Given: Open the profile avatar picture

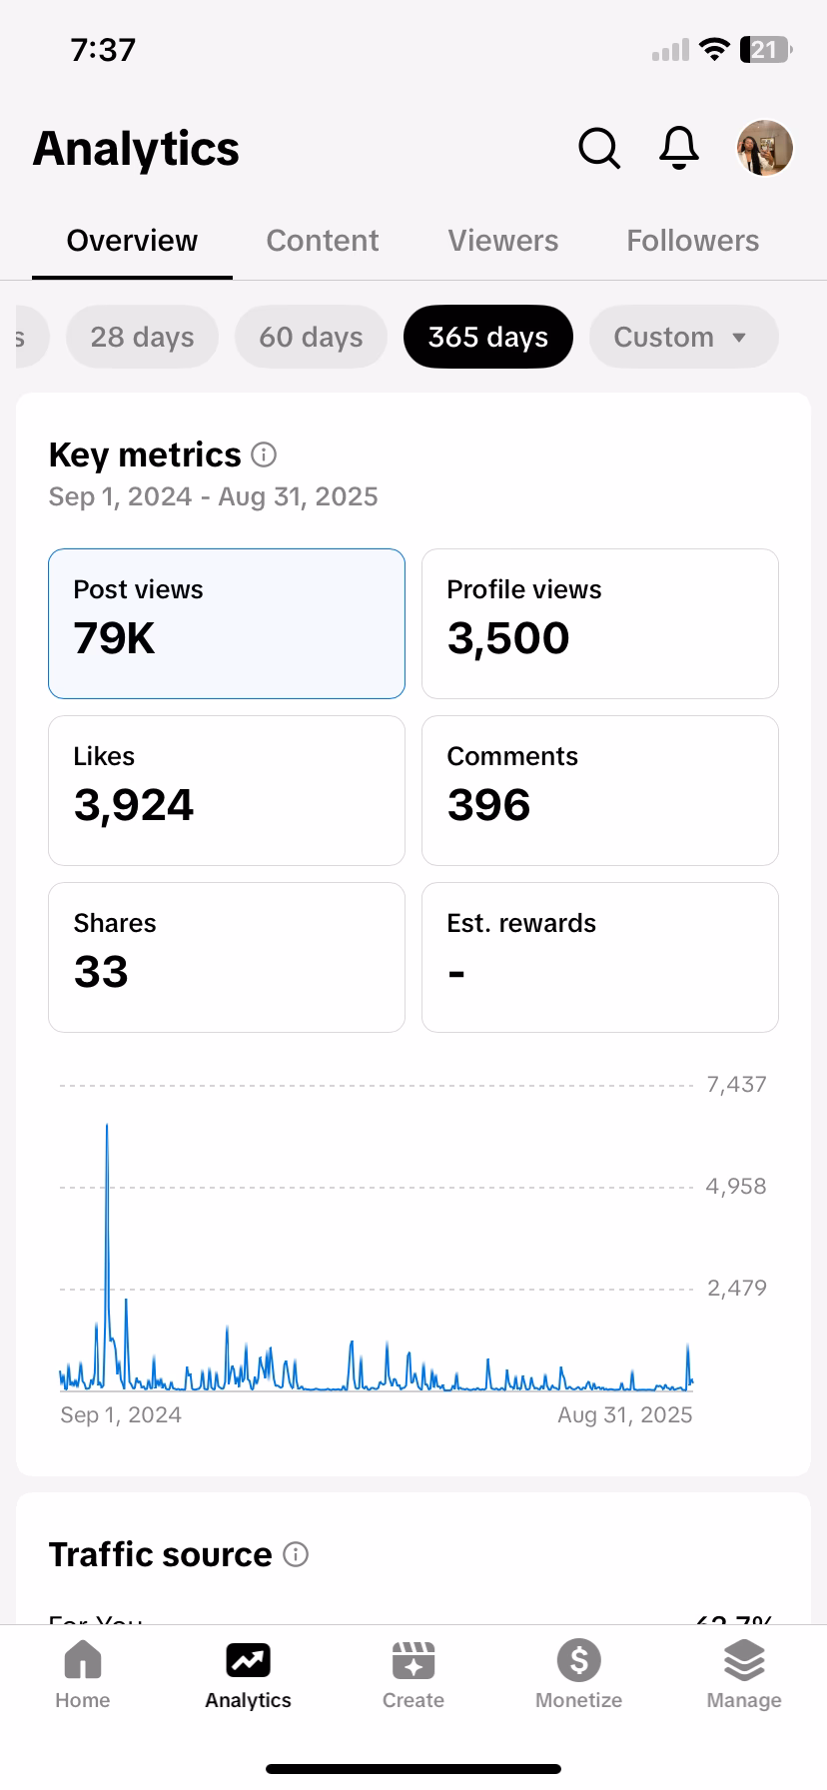Looking at the screenshot, I should [x=765, y=148].
